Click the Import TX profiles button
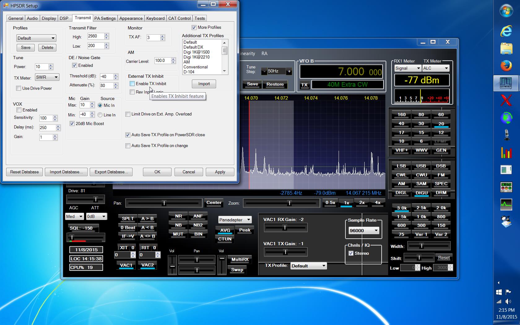Image resolution: width=520 pixels, height=325 pixels. [x=204, y=84]
